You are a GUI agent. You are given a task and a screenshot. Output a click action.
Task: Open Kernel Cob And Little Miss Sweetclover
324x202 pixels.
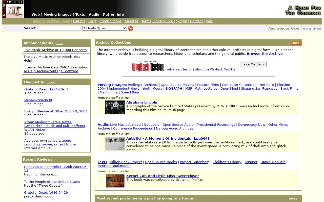pos(163,176)
